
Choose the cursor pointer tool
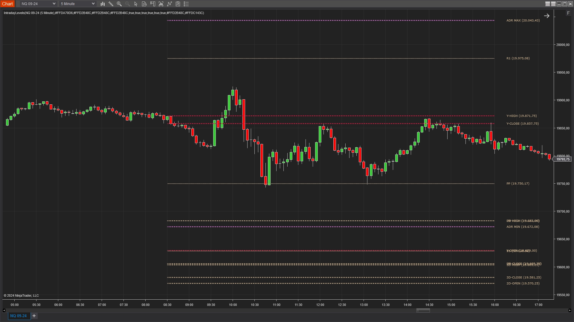(x=136, y=4)
